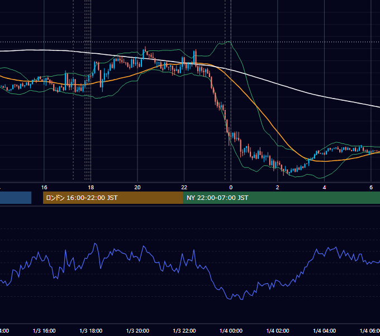Click the 1/3 16:00 date label
This screenshot has width=380, height=336.
coord(44,331)
